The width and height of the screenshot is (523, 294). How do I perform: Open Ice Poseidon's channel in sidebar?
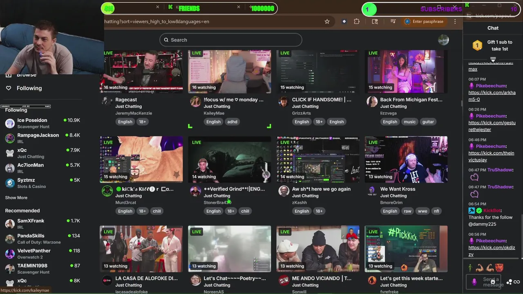(x=42, y=123)
